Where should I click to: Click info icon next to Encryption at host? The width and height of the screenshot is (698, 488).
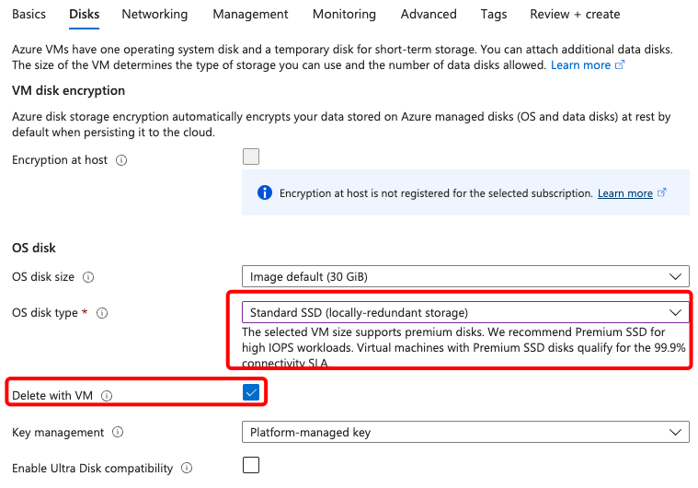[122, 160]
